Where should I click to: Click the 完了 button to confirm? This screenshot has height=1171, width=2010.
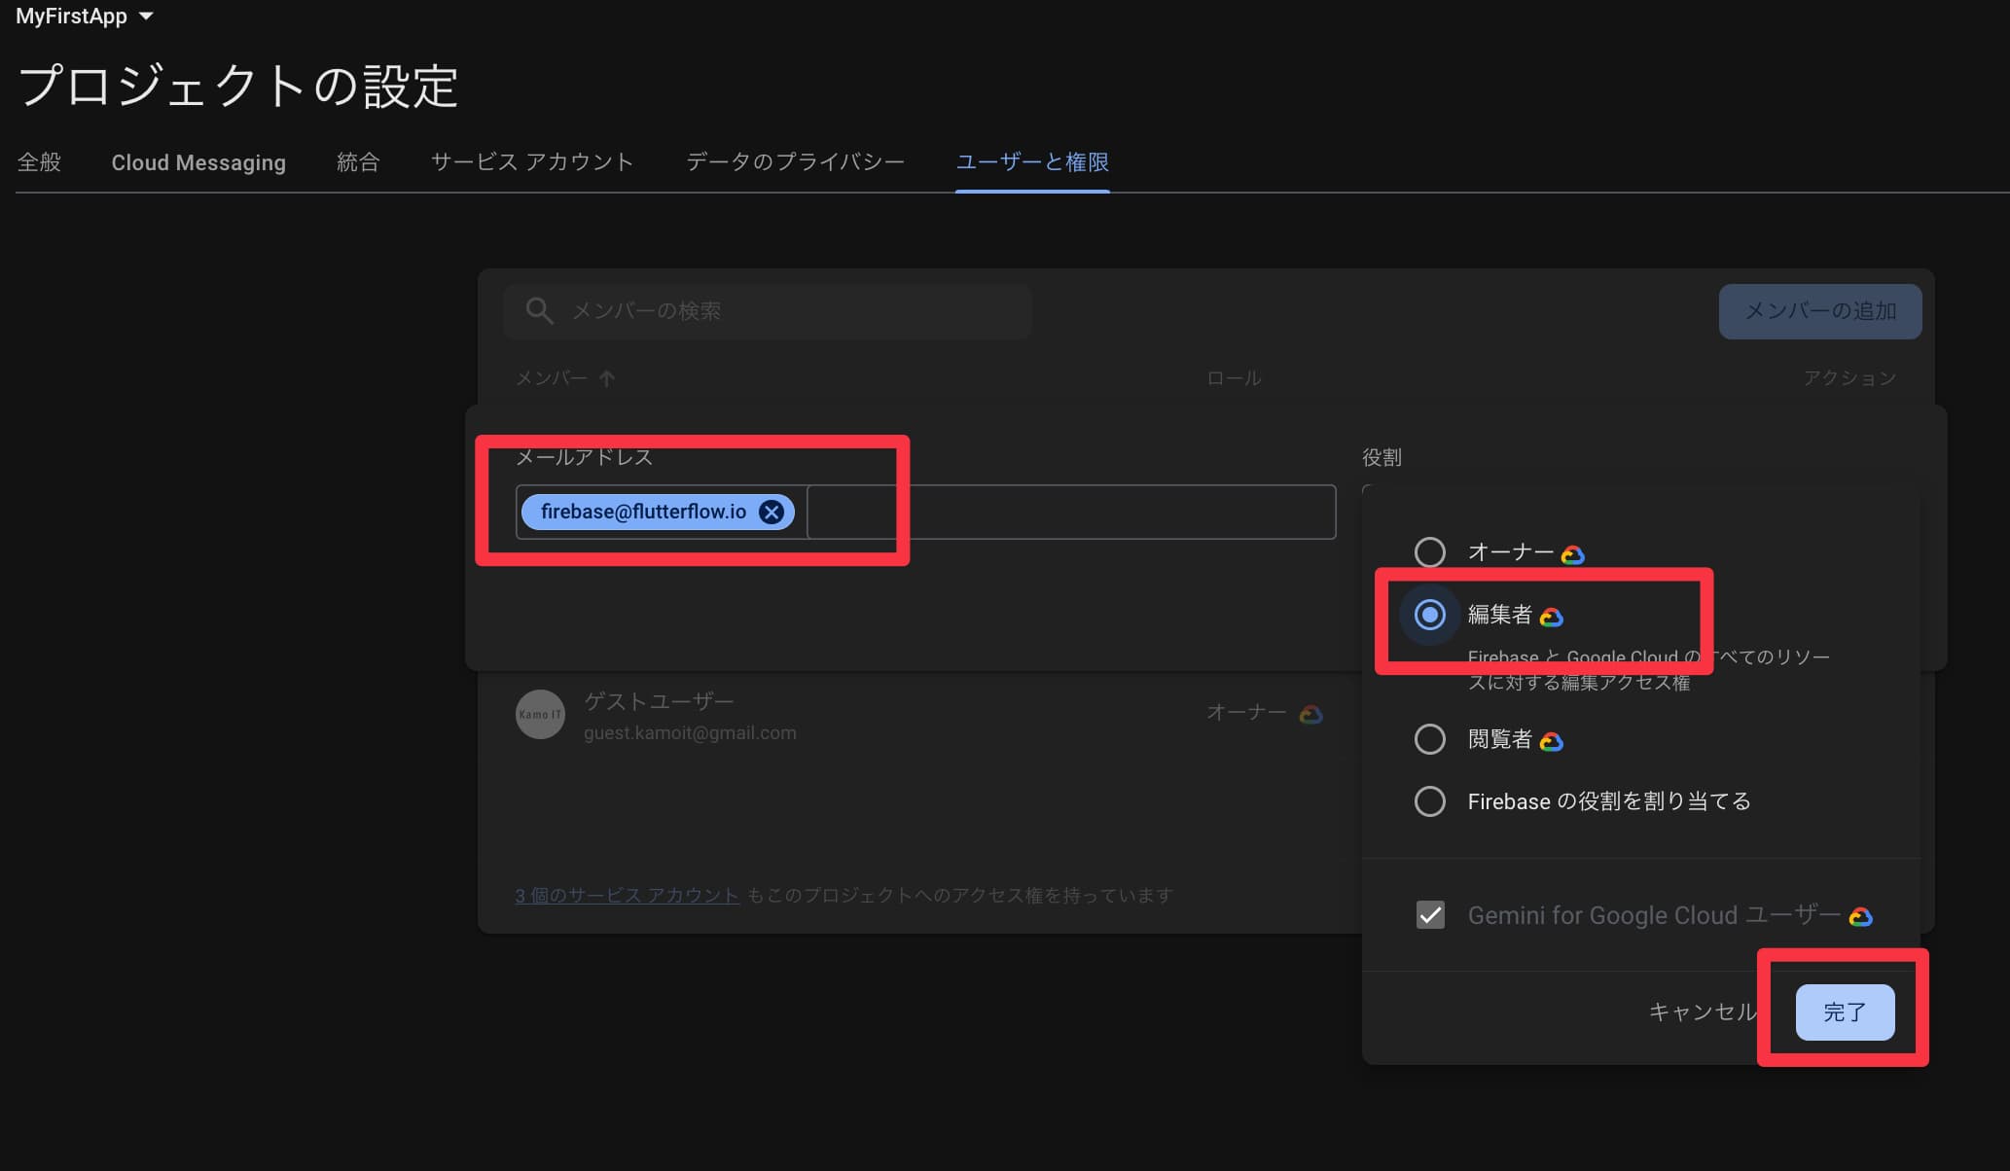[1845, 1011]
